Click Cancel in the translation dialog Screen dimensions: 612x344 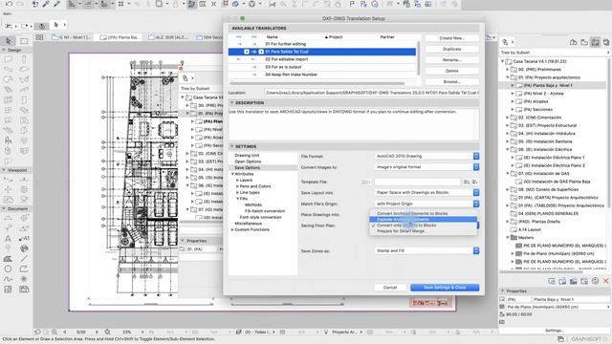coord(390,288)
